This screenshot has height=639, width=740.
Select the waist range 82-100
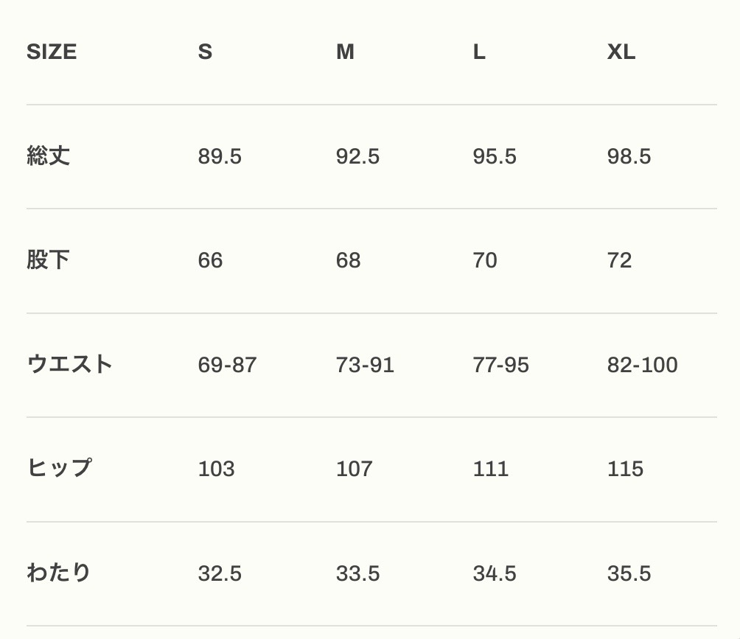click(642, 365)
